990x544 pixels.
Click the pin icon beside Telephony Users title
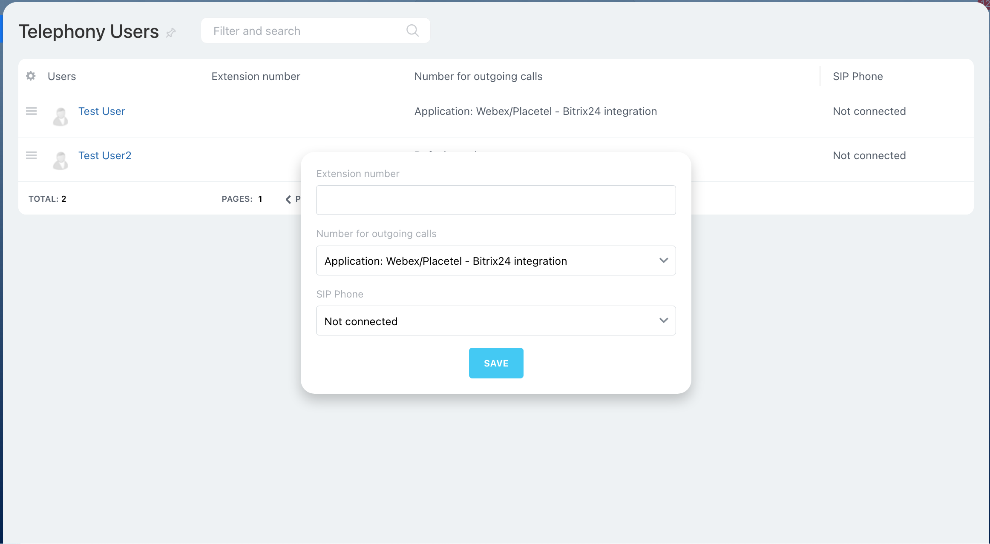[x=171, y=33]
